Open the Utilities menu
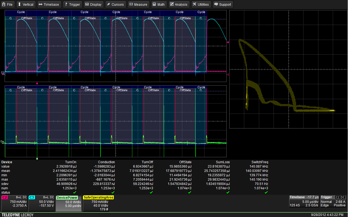 pos(201,4)
